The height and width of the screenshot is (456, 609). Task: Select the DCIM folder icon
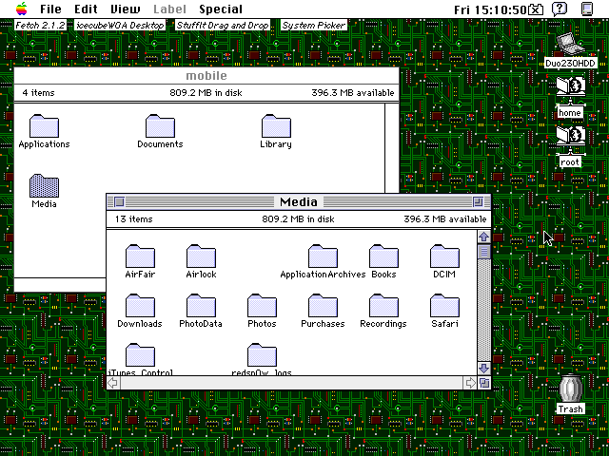coord(444,256)
